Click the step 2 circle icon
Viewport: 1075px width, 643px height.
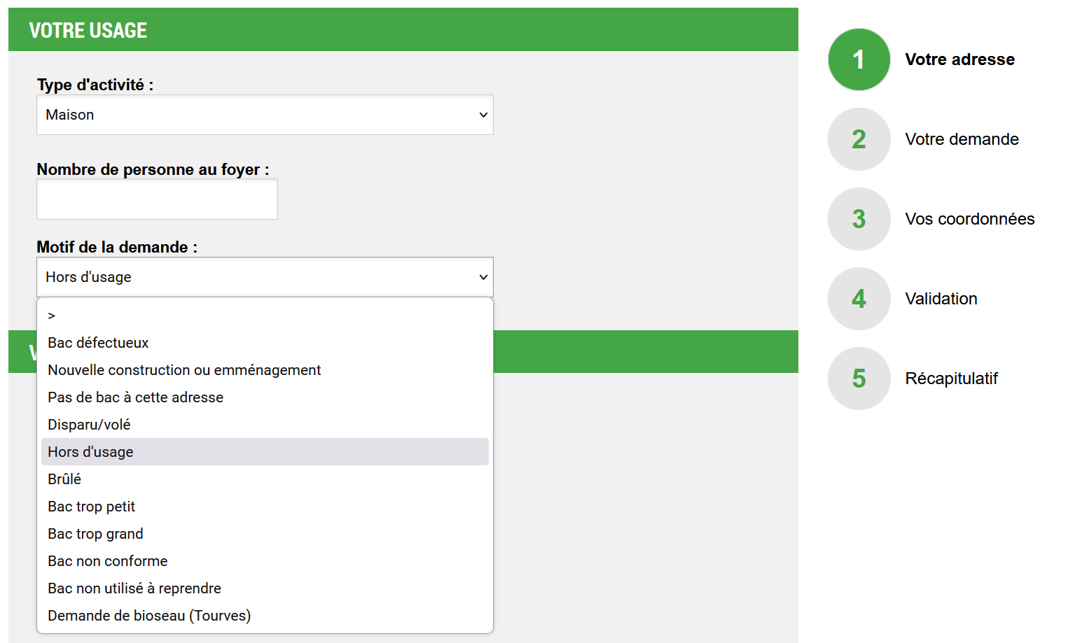point(859,139)
